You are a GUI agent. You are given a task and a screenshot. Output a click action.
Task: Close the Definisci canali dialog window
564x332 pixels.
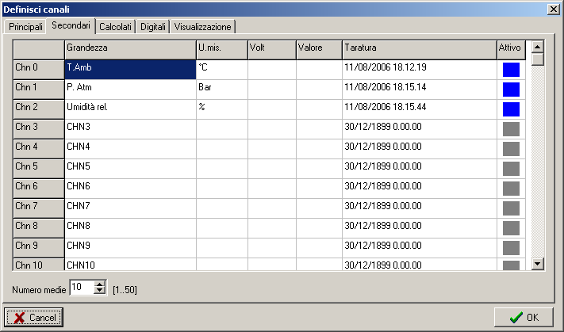click(553, 8)
